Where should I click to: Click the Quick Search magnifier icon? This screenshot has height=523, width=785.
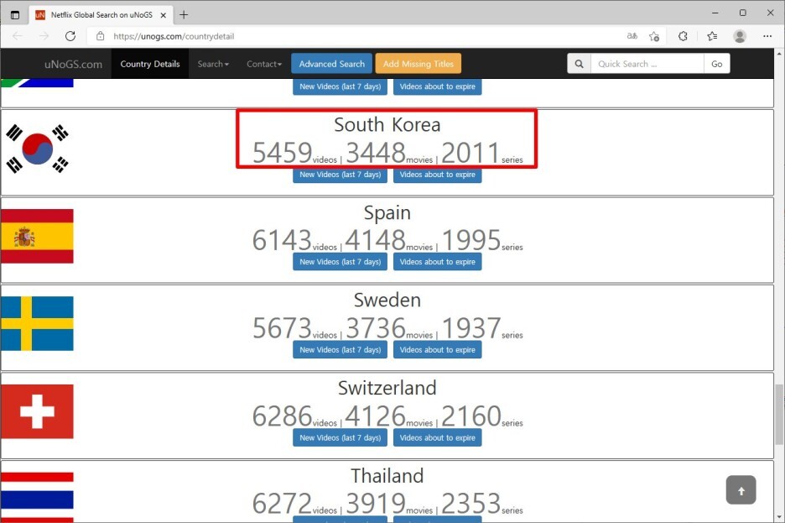tap(580, 64)
